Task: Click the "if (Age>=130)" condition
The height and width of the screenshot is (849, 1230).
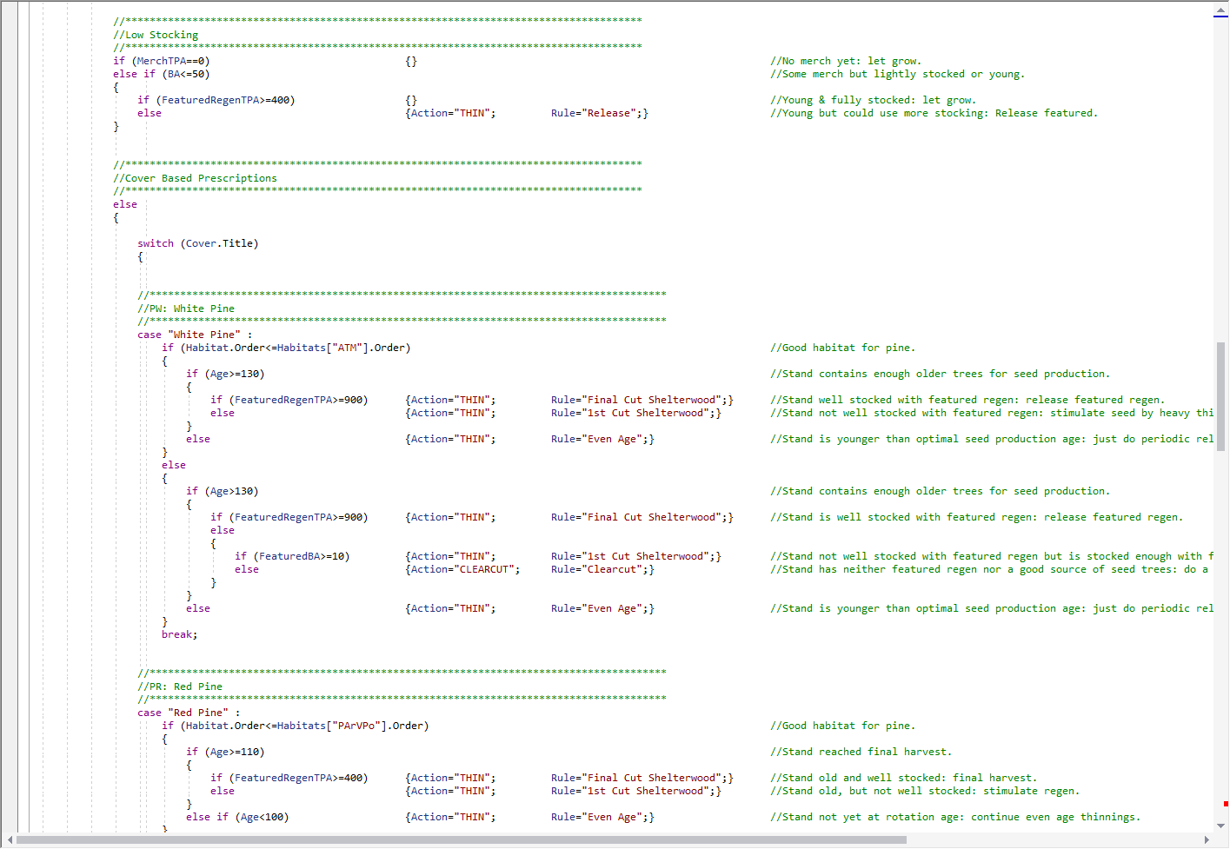Action: pyautogui.click(x=225, y=374)
